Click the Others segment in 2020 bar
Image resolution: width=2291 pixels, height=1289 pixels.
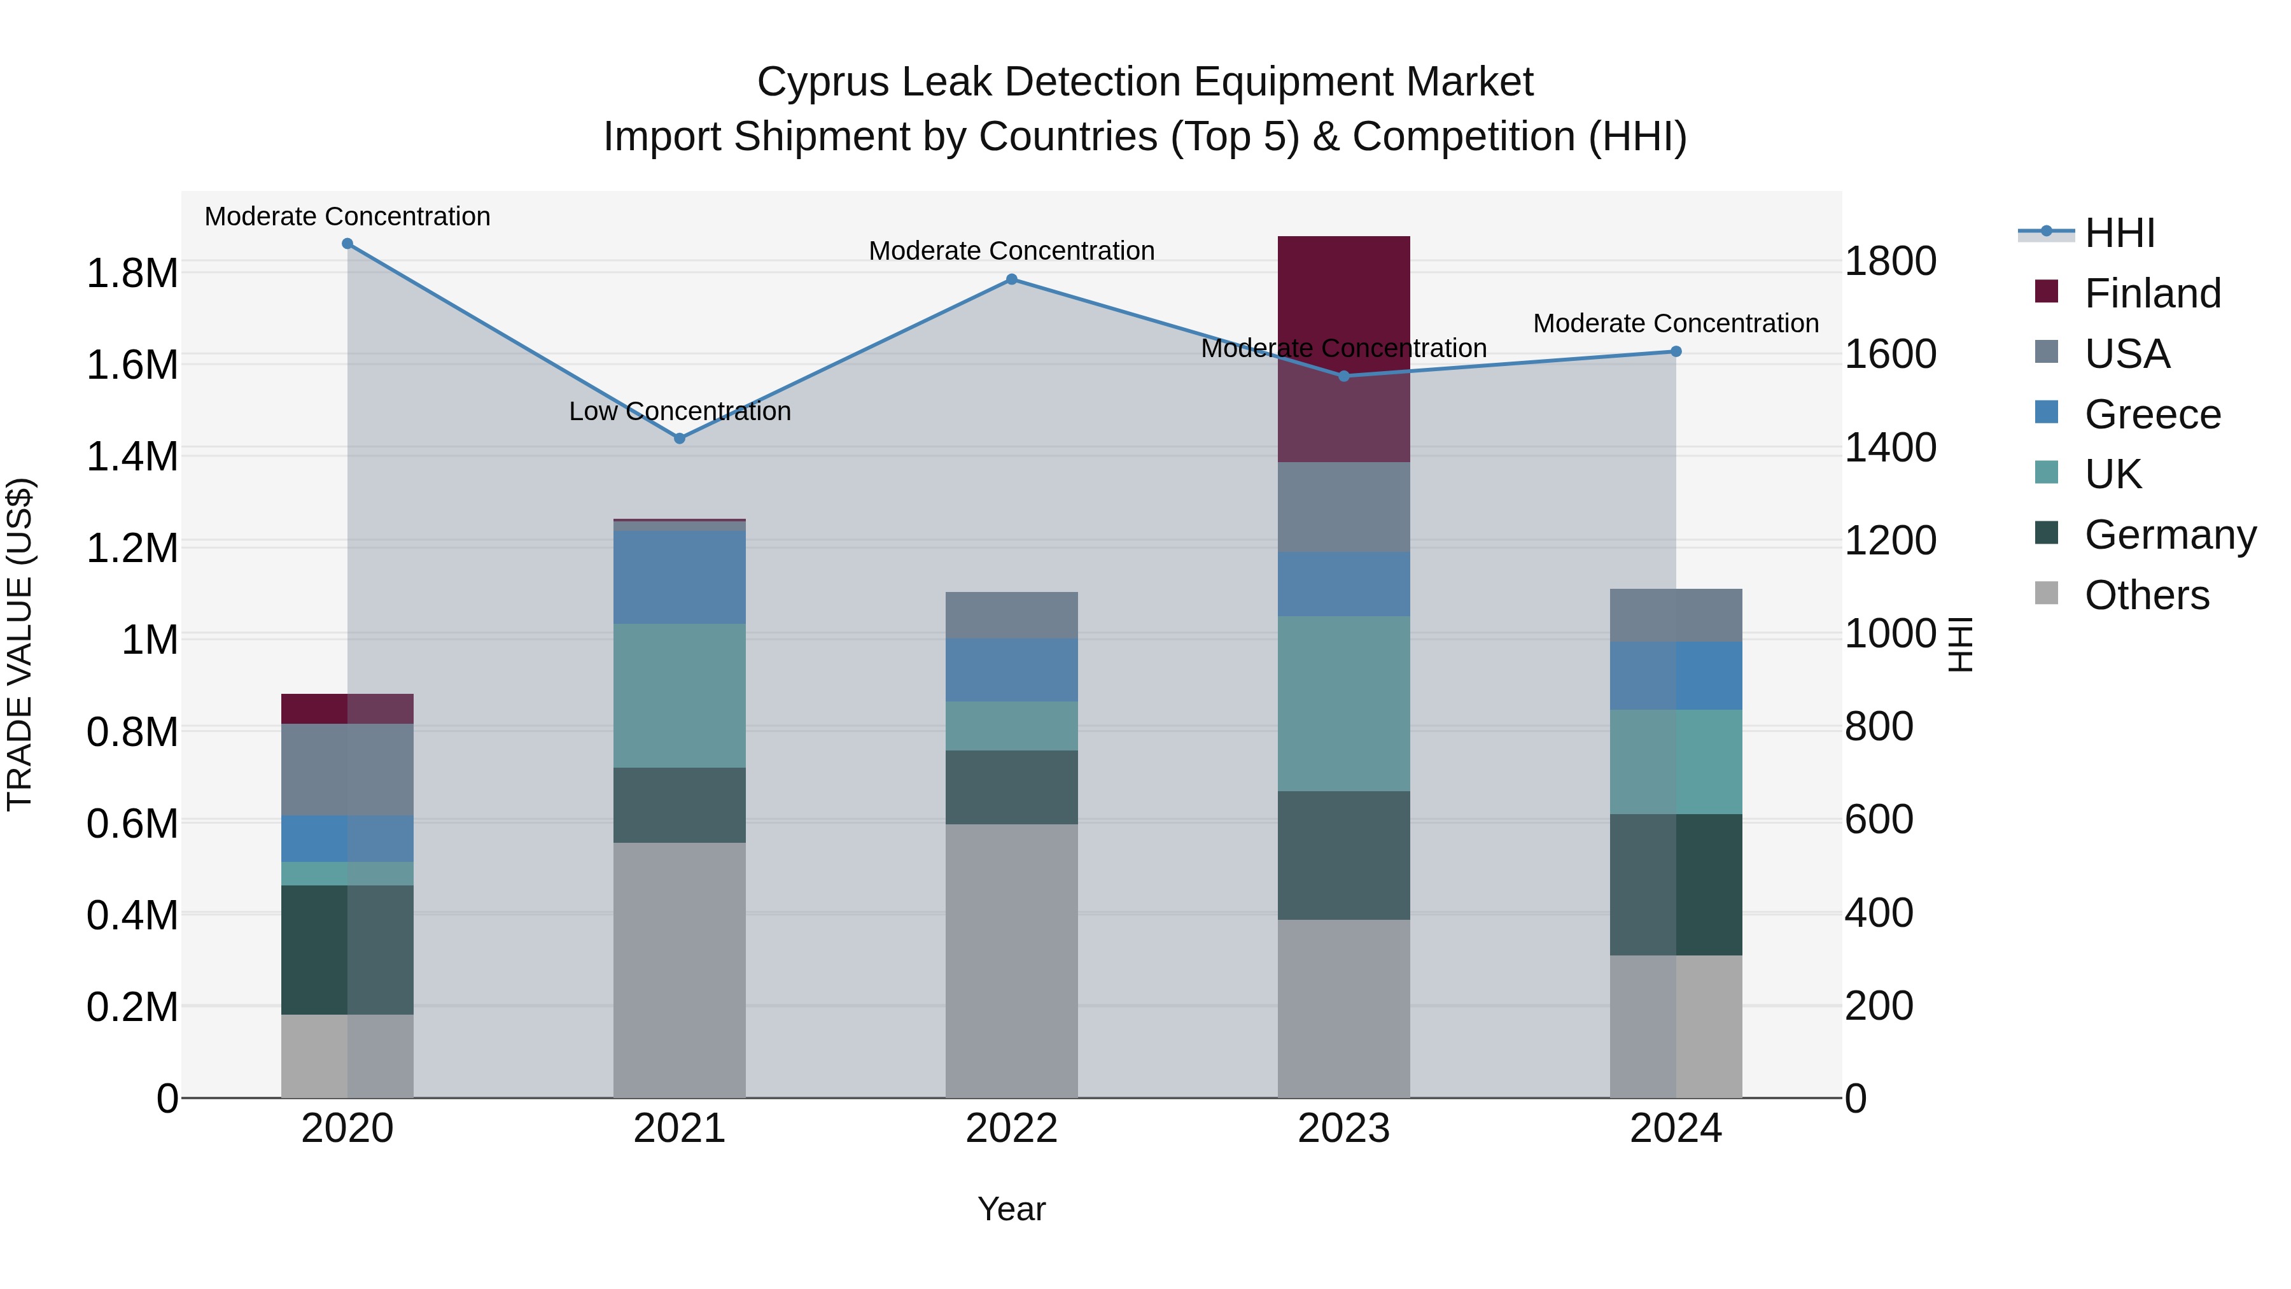coord(347,1056)
